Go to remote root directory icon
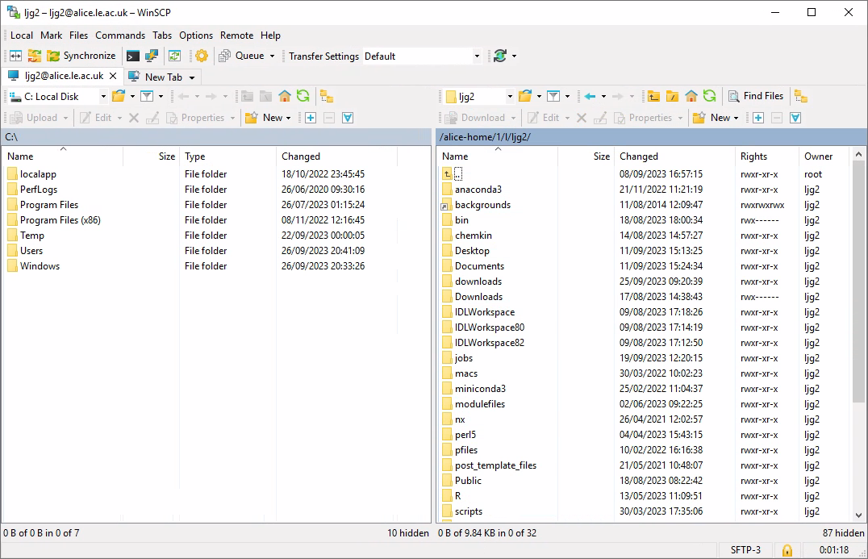Image resolution: width=868 pixels, height=559 pixels. (672, 96)
